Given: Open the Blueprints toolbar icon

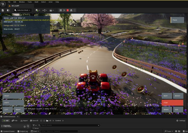Looking at the screenshot, I should [x=44, y=10].
